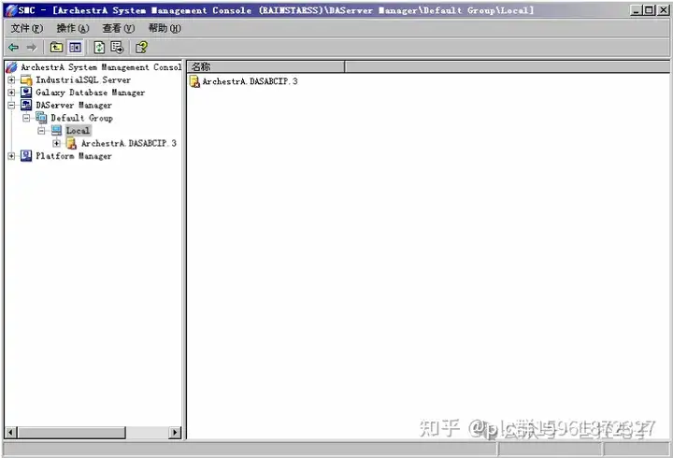Open the 文件(F) menu
The width and height of the screenshot is (673, 458).
(26, 28)
